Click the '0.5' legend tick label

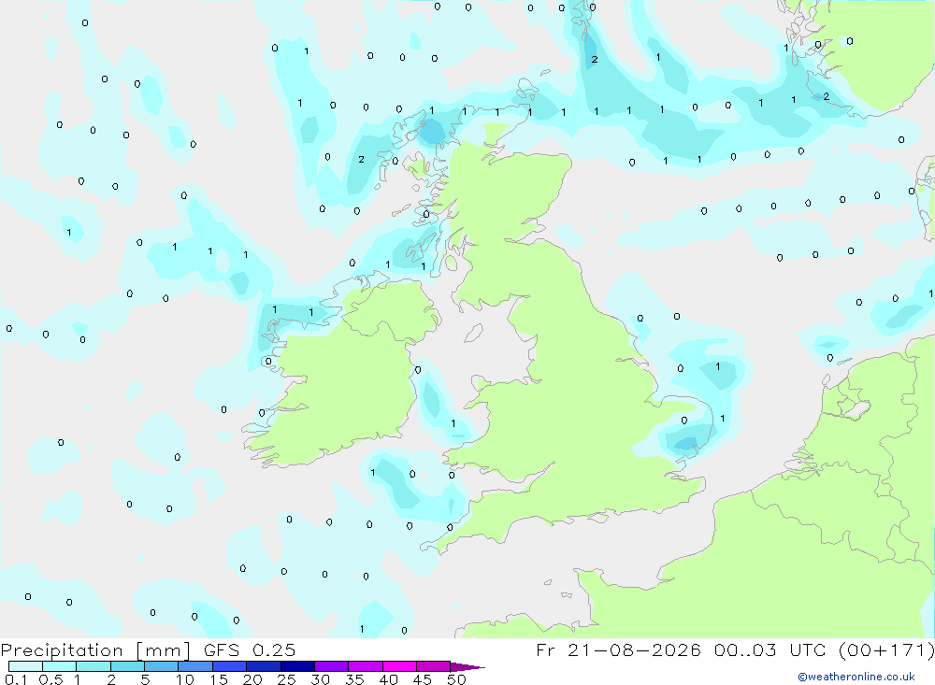[50, 679]
